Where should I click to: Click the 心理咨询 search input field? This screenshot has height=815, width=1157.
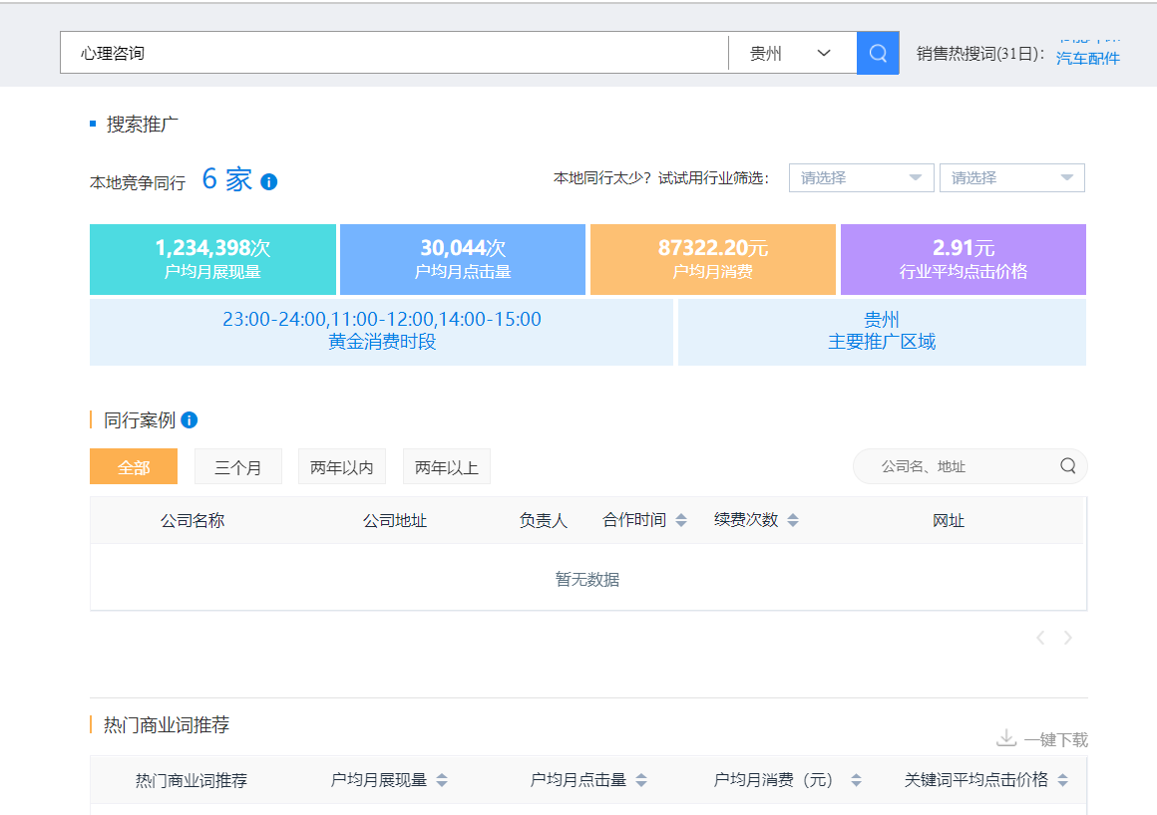(394, 53)
